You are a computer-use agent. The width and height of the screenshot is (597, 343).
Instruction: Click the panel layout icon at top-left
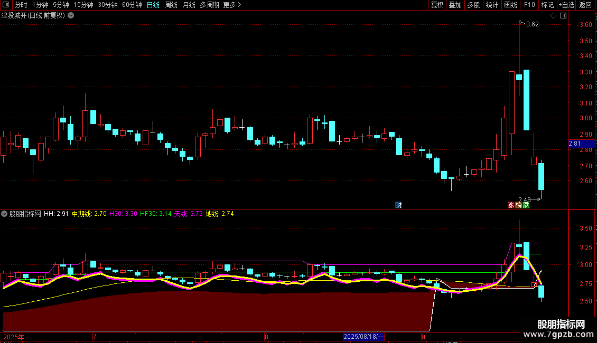[x=6, y=5]
